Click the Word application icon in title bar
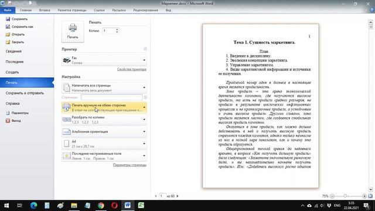The height and width of the screenshot is (211, 375). pos(2,3)
